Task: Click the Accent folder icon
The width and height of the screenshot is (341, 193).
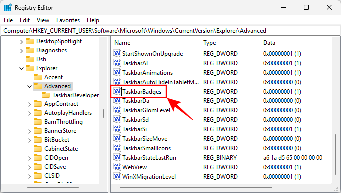Action: pos(38,77)
